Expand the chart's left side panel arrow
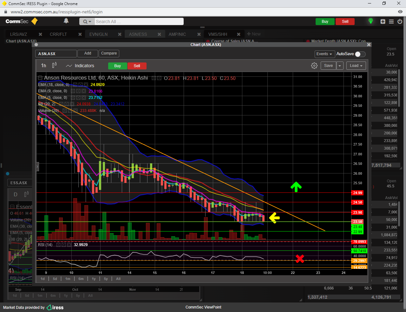Screen dimensions: 406x312 (37, 166)
